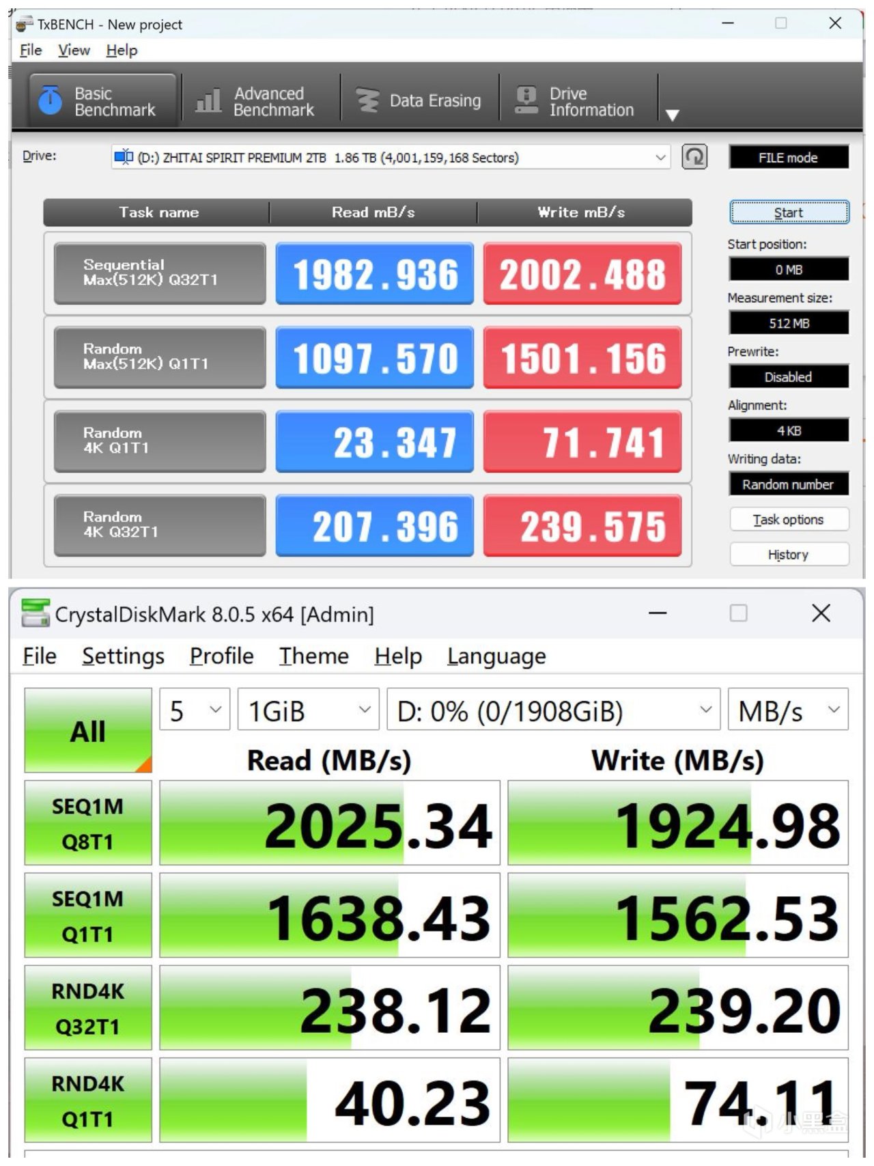Run the SEQ1M Q8T1 test

(88, 823)
